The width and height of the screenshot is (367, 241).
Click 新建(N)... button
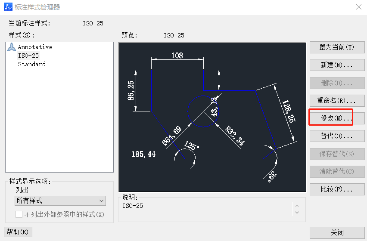pyautogui.click(x=337, y=65)
